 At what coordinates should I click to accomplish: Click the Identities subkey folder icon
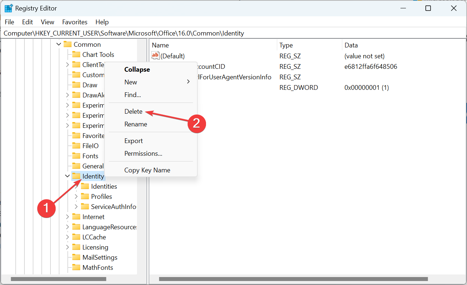(x=85, y=186)
